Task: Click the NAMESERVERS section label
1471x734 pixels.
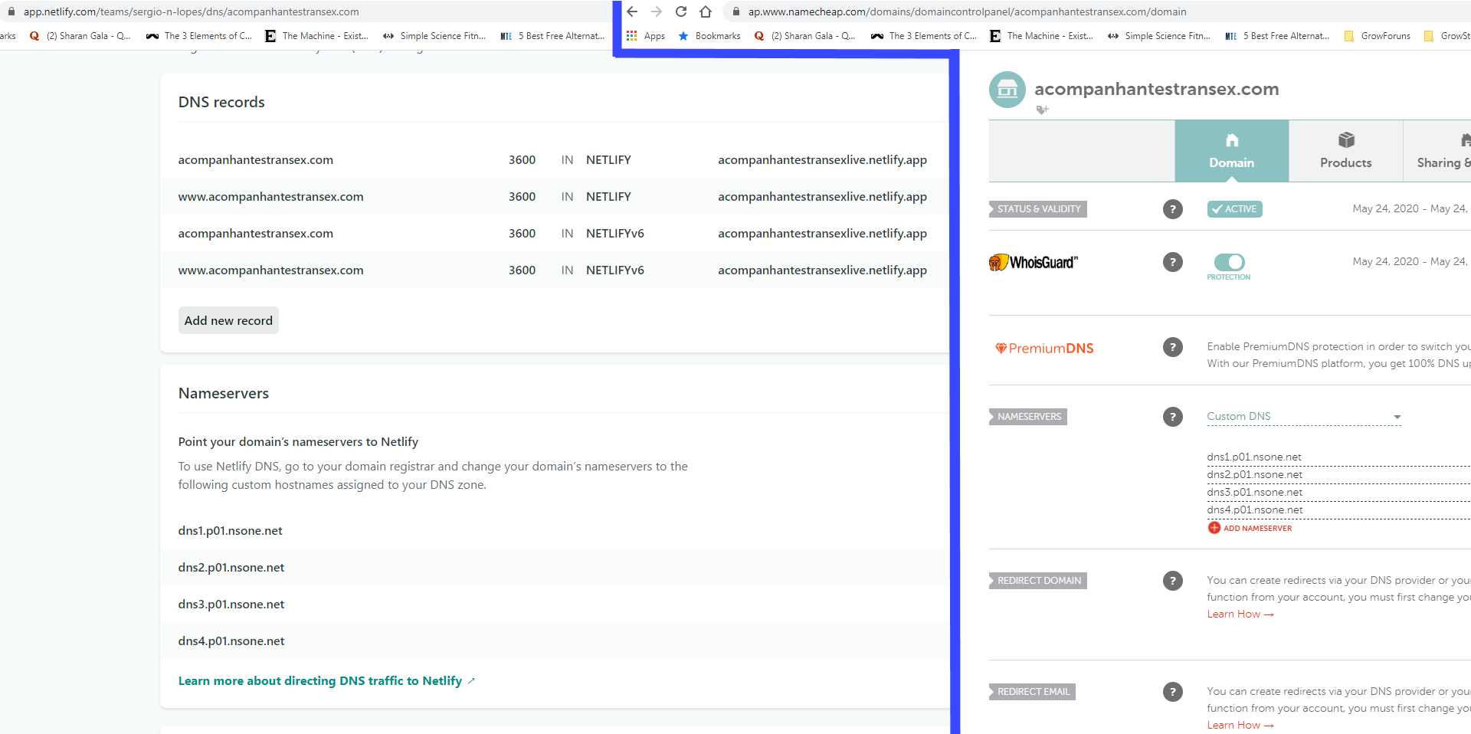Action: (1028, 417)
